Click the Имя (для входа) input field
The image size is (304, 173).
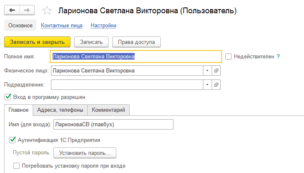tap(113, 125)
